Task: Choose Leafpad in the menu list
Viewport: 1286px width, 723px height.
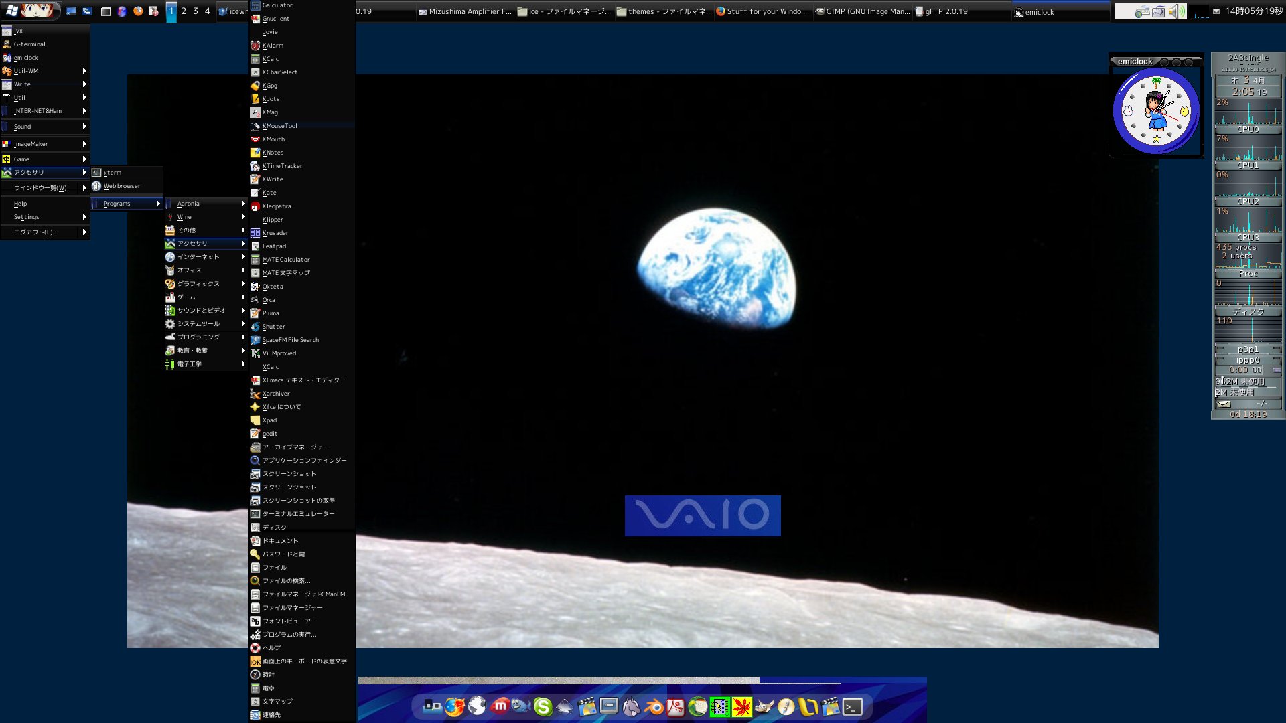Action: (x=274, y=246)
